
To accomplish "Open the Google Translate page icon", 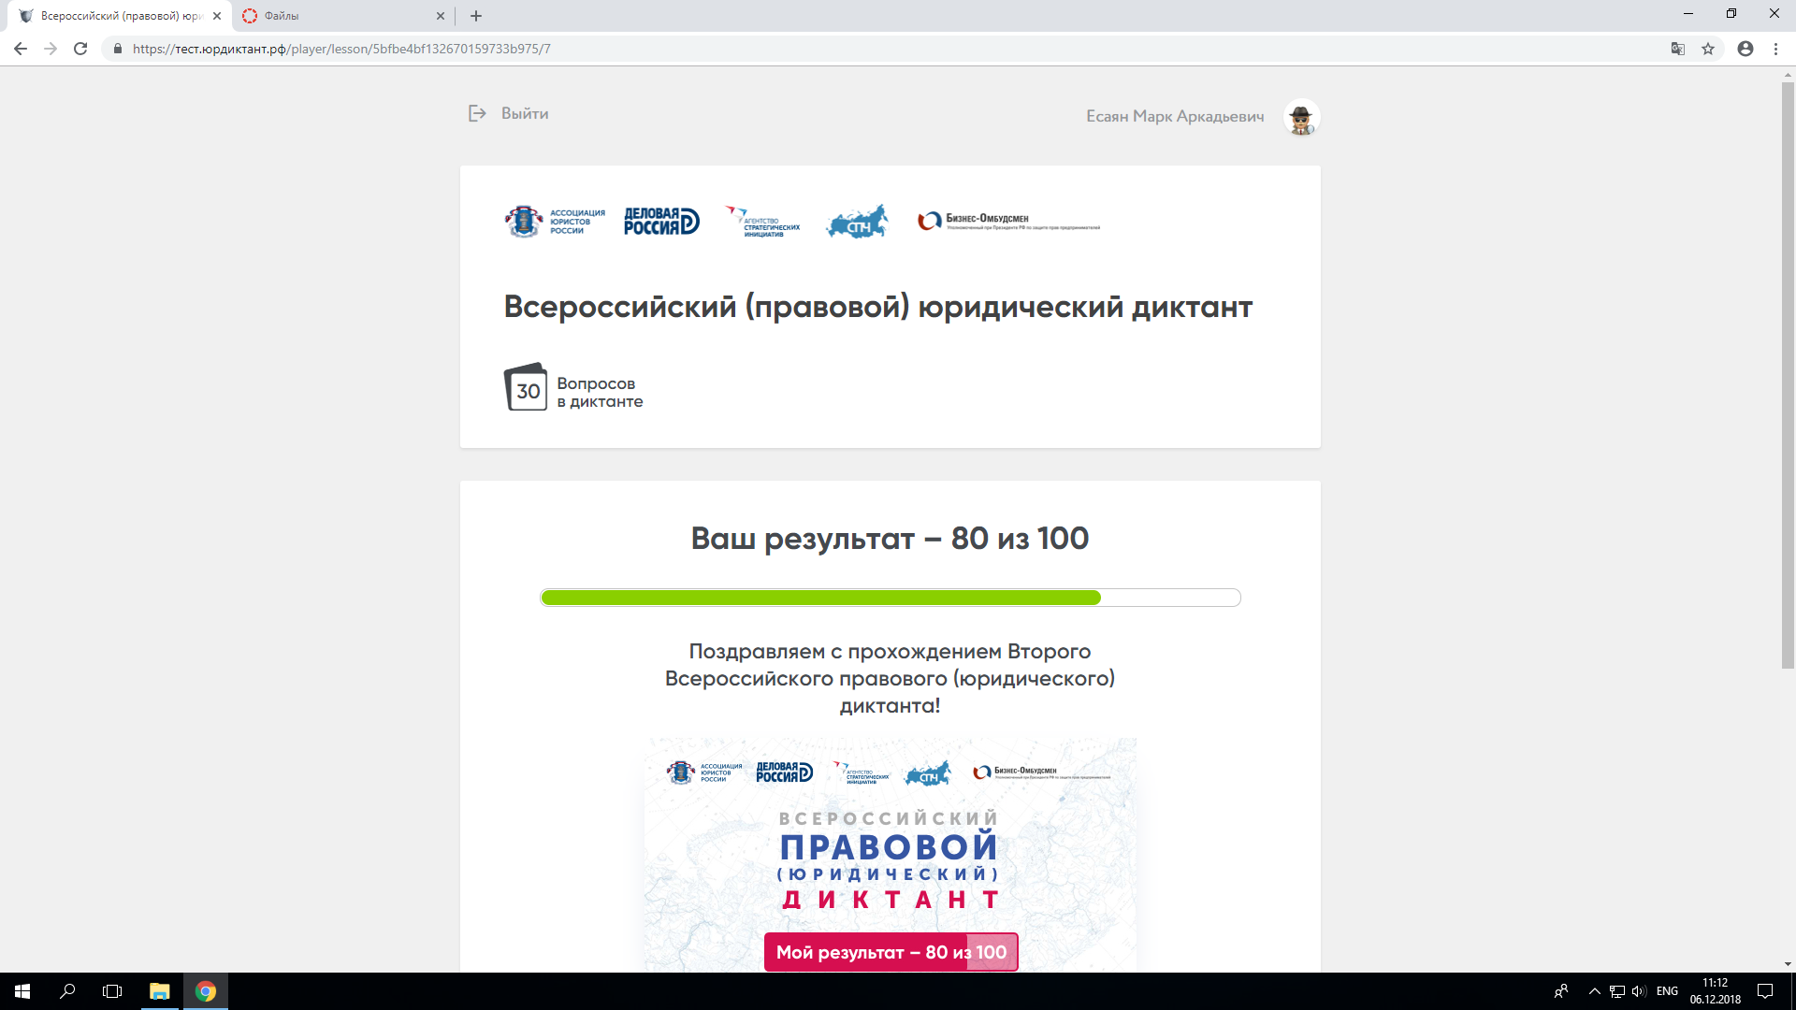I will coord(1678,49).
